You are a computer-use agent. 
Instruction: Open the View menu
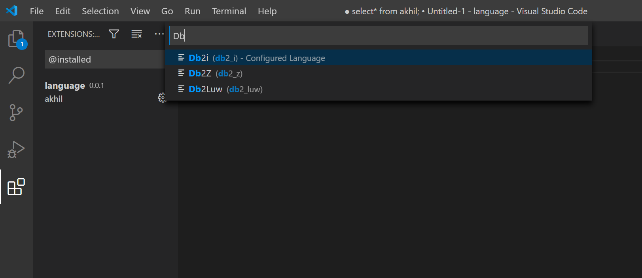tap(140, 11)
